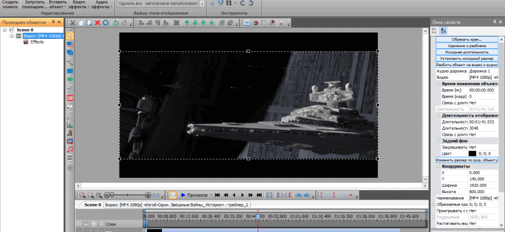Select the blue rectangle shape tool
The height and width of the screenshot is (232, 505).
point(70,71)
